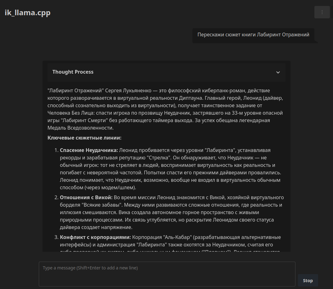The width and height of the screenshot is (333, 289).
Task: Open the three-dot options menu
Action: pos(322,12)
